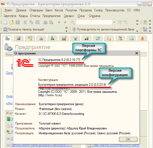
Task: Open the Fixed assets forklift tab
Action: (86, 39)
